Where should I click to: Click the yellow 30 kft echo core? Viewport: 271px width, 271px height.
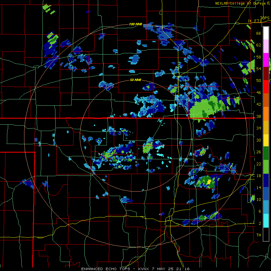[209, 182]
